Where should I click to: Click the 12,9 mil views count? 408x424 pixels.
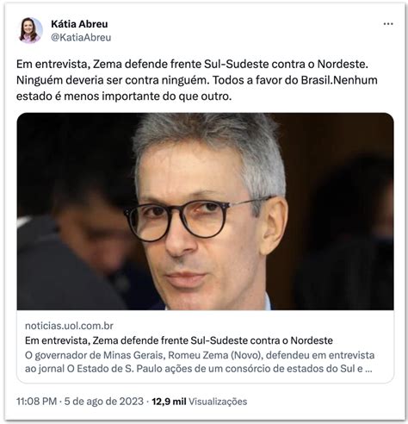coord(169,402)
